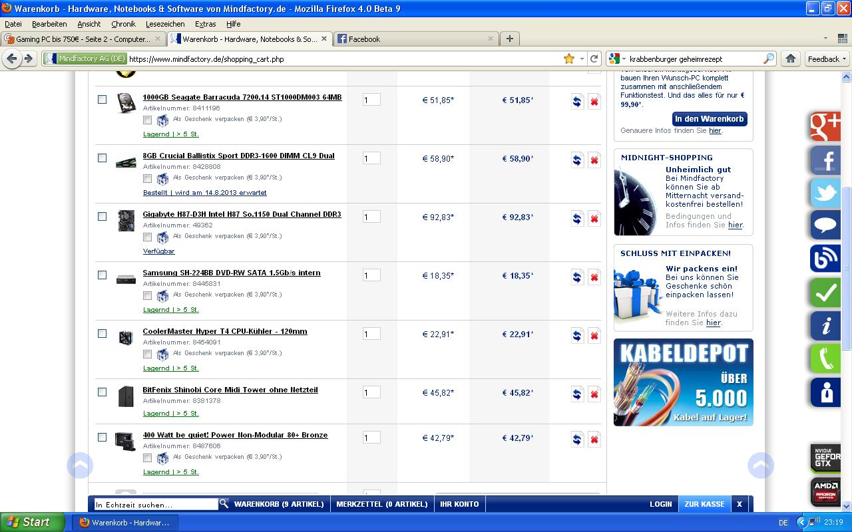Open the Windows Start button

click(x=33, y=522)
